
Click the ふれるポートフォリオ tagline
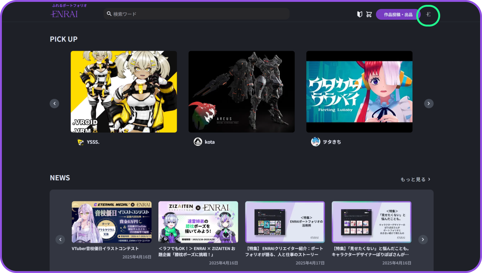69,6
